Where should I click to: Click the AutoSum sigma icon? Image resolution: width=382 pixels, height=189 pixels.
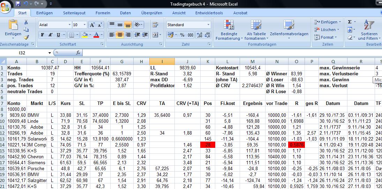pyautogui.click(x=350, y=22)
